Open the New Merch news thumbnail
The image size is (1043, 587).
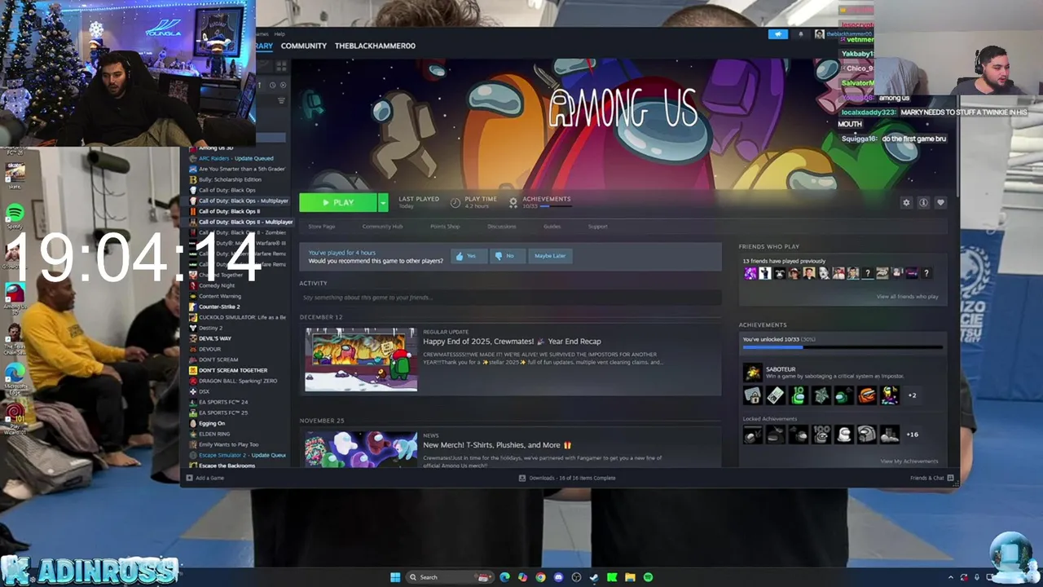pos(361,449)
